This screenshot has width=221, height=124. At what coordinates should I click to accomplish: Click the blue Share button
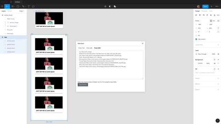click(x=205, y=7)
